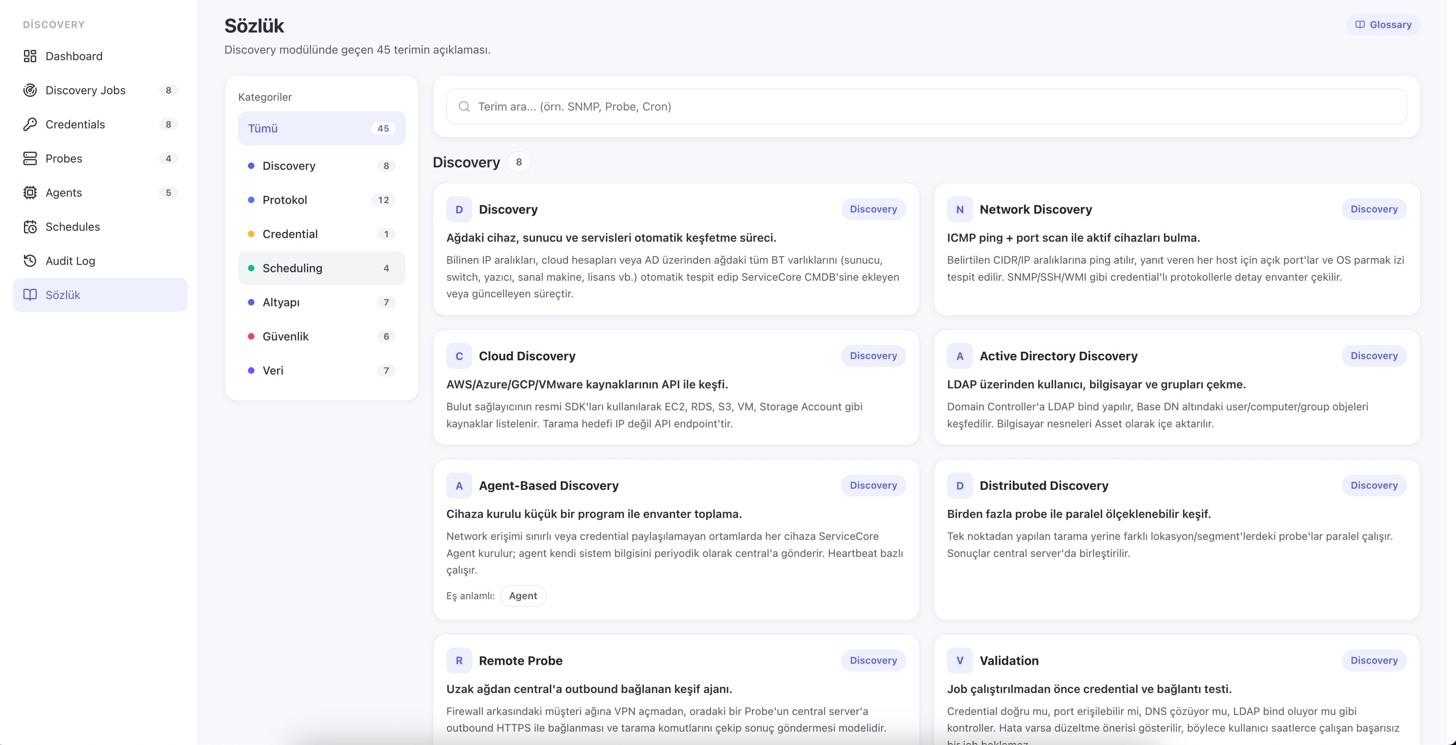Screen dimensions: 1456x745
Task: Click Discovery tag on Agent-Based Discovery card
Action: point(873,485)
